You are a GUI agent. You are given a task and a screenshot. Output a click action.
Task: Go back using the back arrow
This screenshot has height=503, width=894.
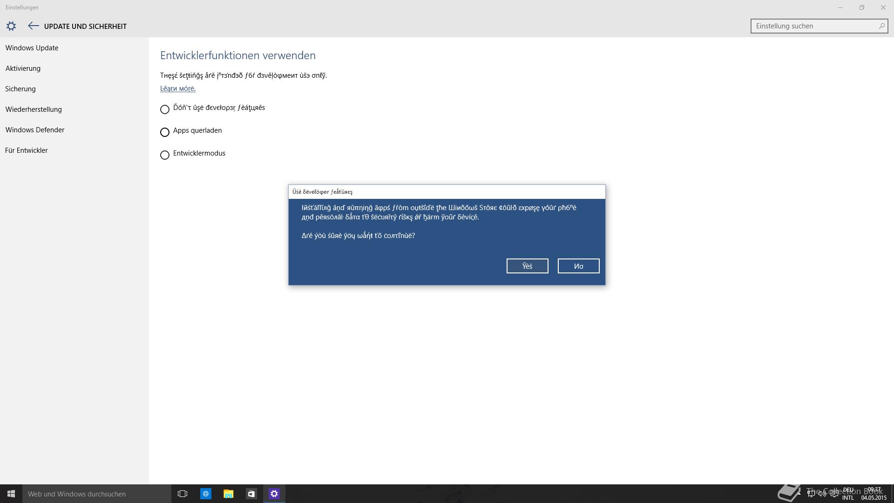(x=33, y=26)
